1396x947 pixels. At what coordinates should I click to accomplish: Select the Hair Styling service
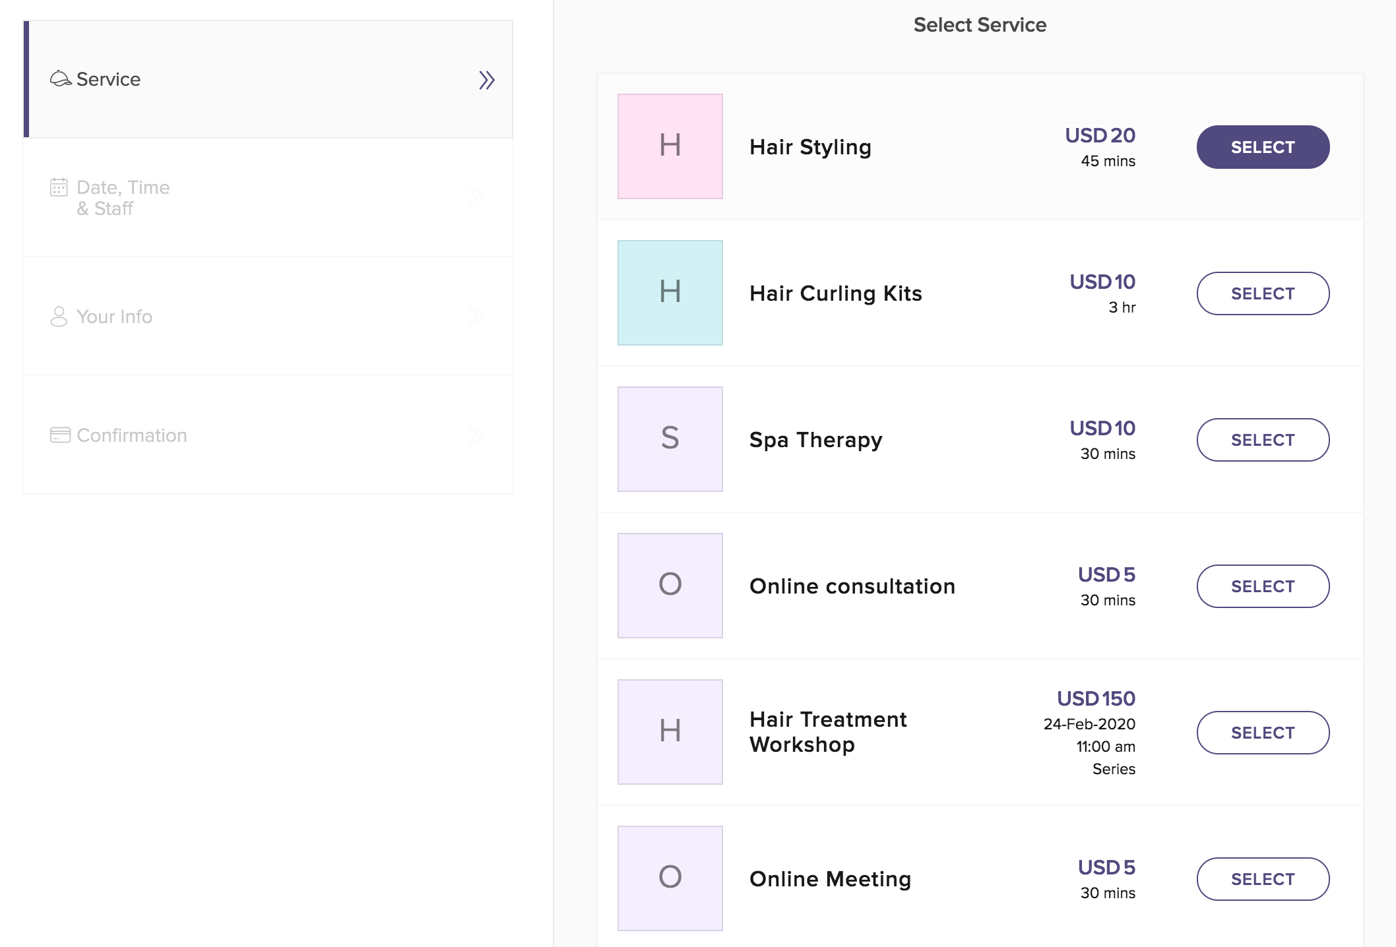coord(1262,147)
